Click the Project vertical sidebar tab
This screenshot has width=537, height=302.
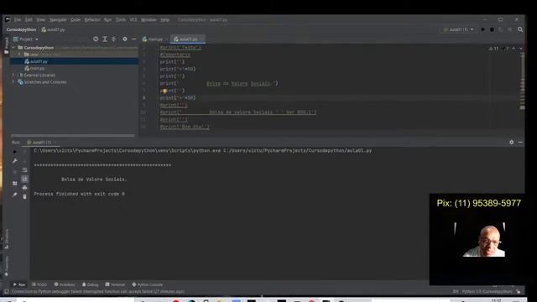pos(6,45)
